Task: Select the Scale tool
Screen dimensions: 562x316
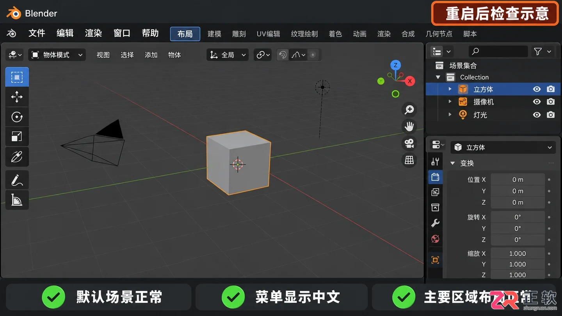Action: (17, 137)
